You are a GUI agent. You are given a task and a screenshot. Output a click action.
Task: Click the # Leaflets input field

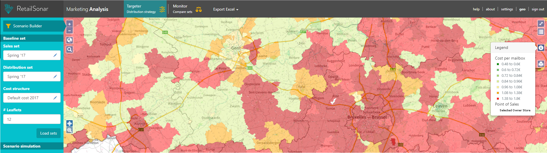(x=32, y=119)
